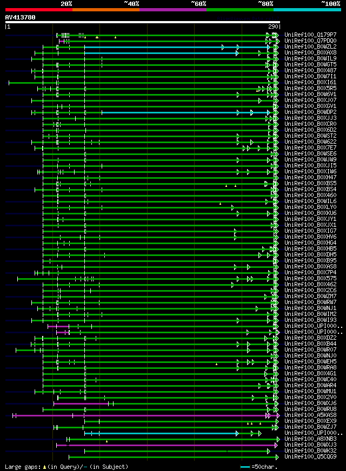Select the UniRef100_B0XCR0 label
346x471 pixels.
coord(310,124)
